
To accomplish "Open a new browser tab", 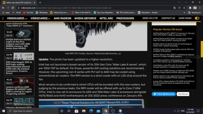I will click(x=40, y=3).
